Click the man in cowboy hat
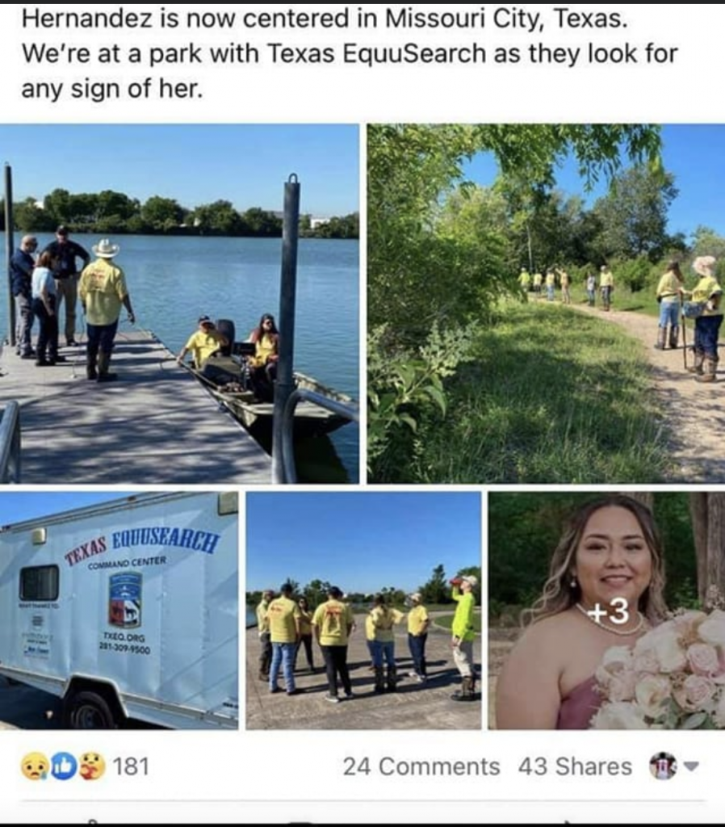Screen dimensions: 725x827 (104, 310)
